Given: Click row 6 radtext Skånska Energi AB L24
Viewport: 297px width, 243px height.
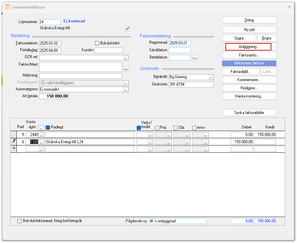Looking at the screenshot, I should click(x=90, y=142).
